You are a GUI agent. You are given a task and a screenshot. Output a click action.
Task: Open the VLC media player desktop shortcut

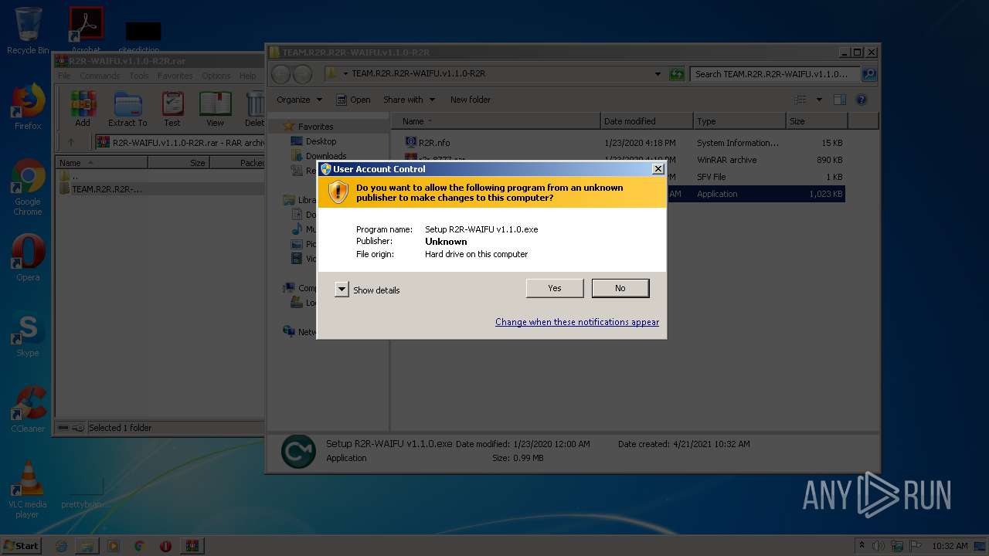click(x=28, y=490)
